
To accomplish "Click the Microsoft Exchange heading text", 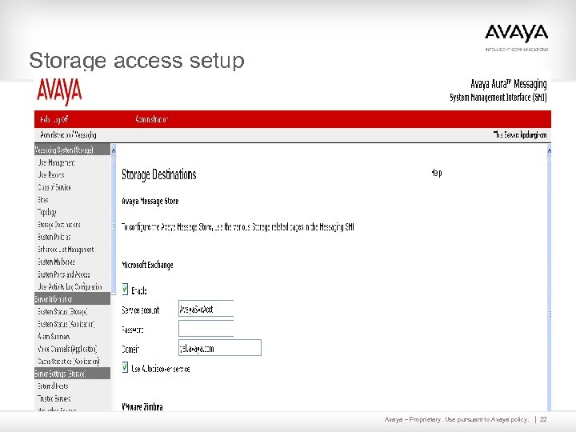I will coord(147,265).
